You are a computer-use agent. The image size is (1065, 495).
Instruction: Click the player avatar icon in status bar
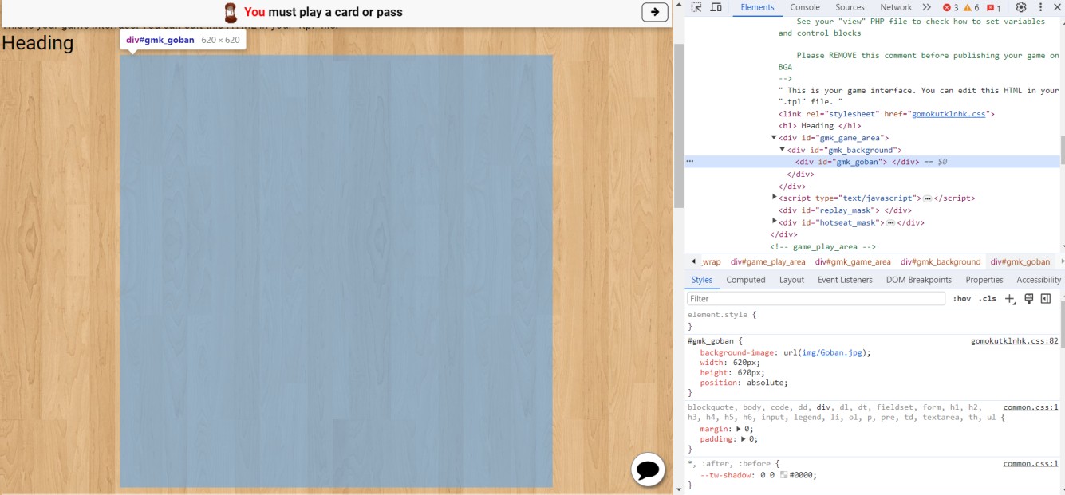coord(231,12)
